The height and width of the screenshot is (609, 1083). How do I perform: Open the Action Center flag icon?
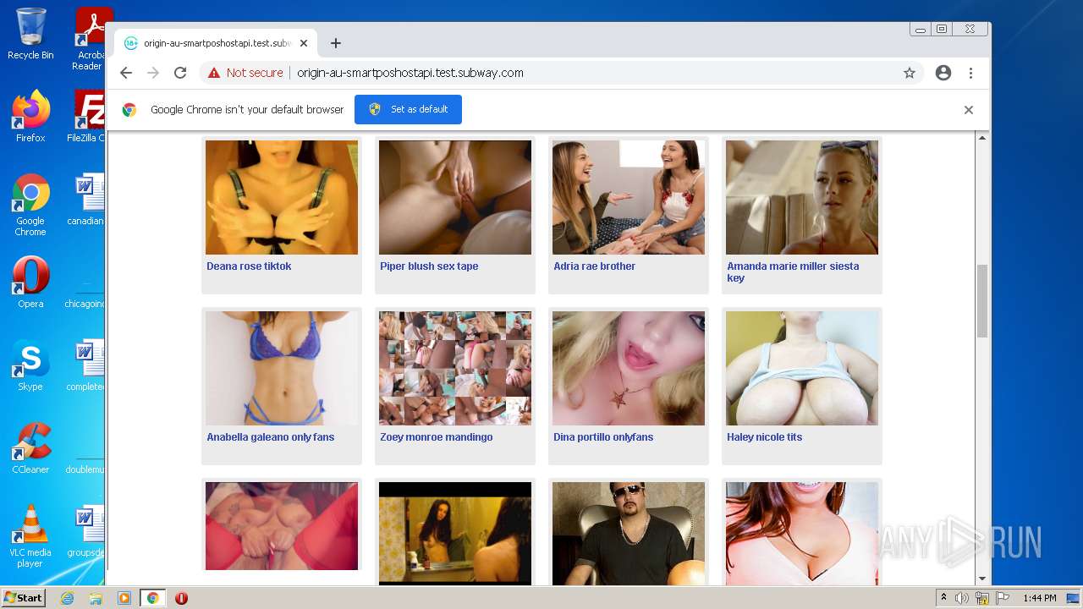click(x=1003, y=598)
